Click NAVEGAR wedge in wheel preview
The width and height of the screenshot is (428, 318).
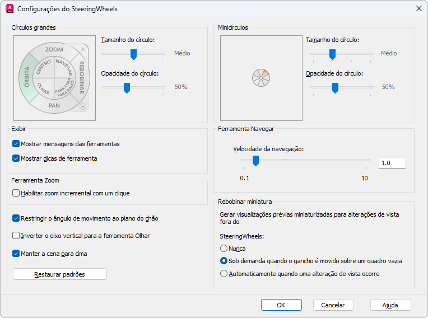(64, 67)
